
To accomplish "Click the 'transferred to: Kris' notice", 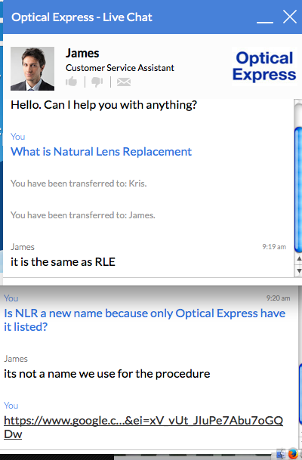I will click(x=79, y=184).
